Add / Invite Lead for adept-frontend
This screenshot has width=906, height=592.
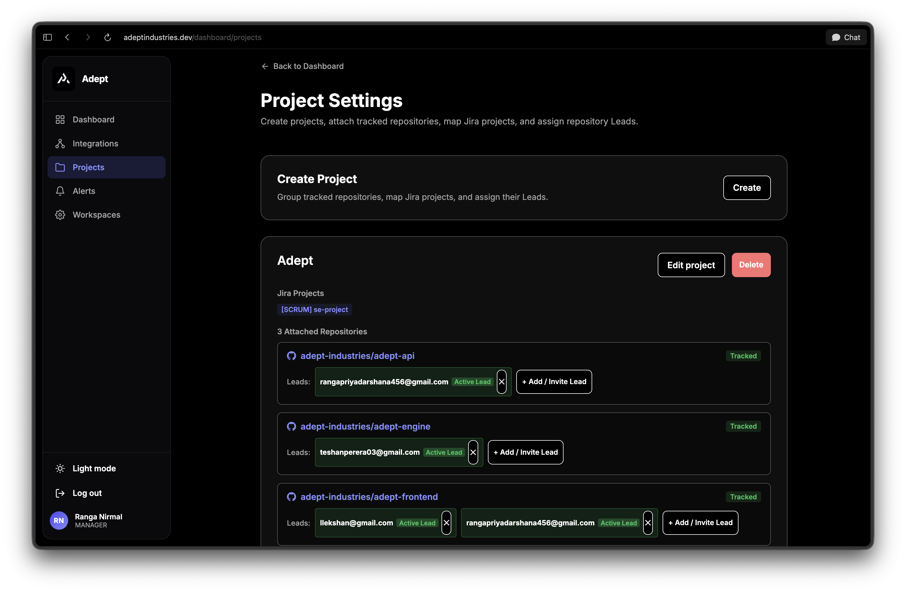700,523
